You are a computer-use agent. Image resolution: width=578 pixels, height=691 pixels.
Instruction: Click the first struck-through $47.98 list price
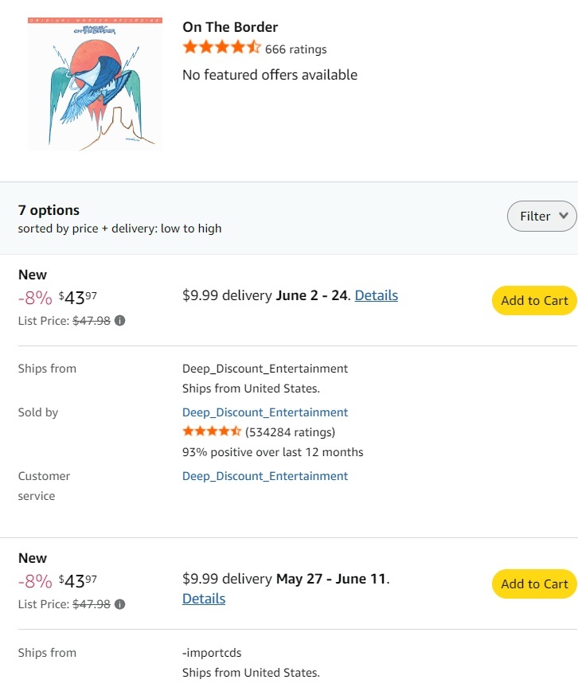[x=92, y=321]
